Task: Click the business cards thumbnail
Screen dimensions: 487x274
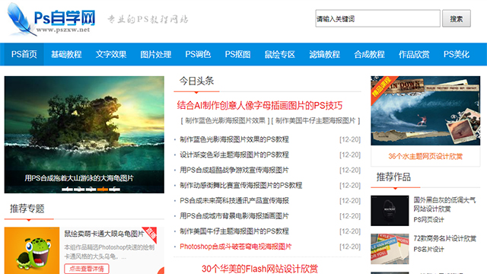Action: coord(390,249)
